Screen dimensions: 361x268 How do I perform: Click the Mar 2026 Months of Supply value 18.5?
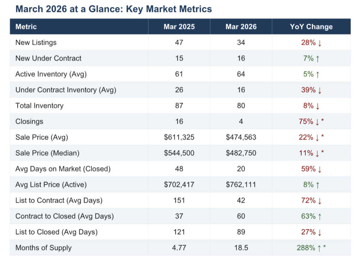pyautogui.click(x=241, y=248)
